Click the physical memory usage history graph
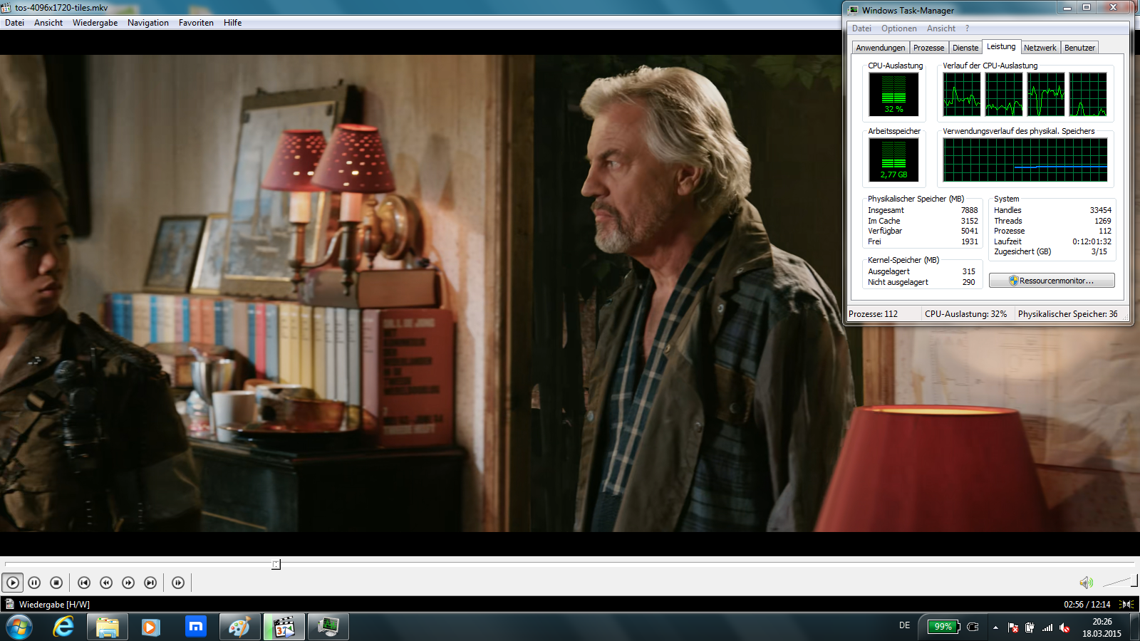The width and height of the screenshot is (1140, 641). tap(1025, 160)
